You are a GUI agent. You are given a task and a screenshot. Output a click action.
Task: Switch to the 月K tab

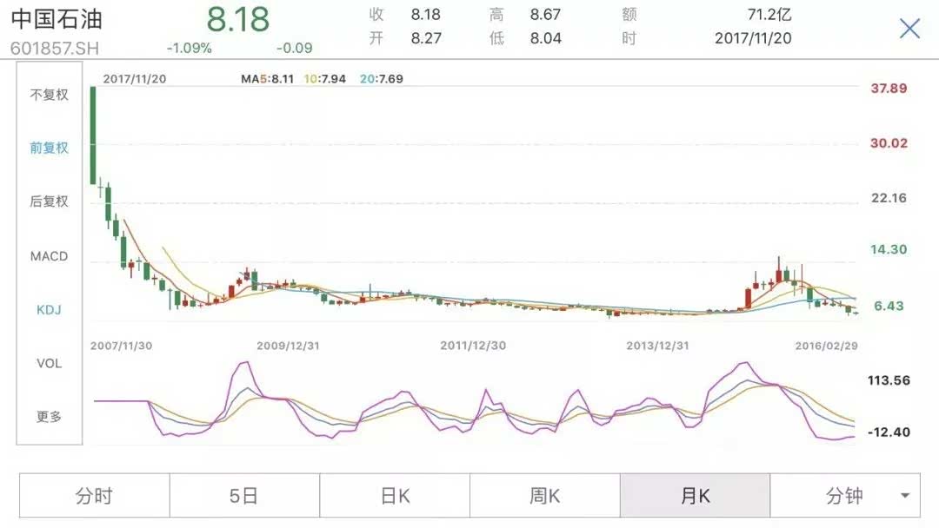click(695, 496)
